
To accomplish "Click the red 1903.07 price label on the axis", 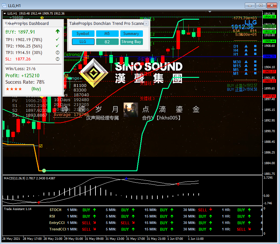I will click(269, 72).
